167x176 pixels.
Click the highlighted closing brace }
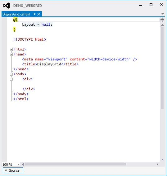point(14,29)
